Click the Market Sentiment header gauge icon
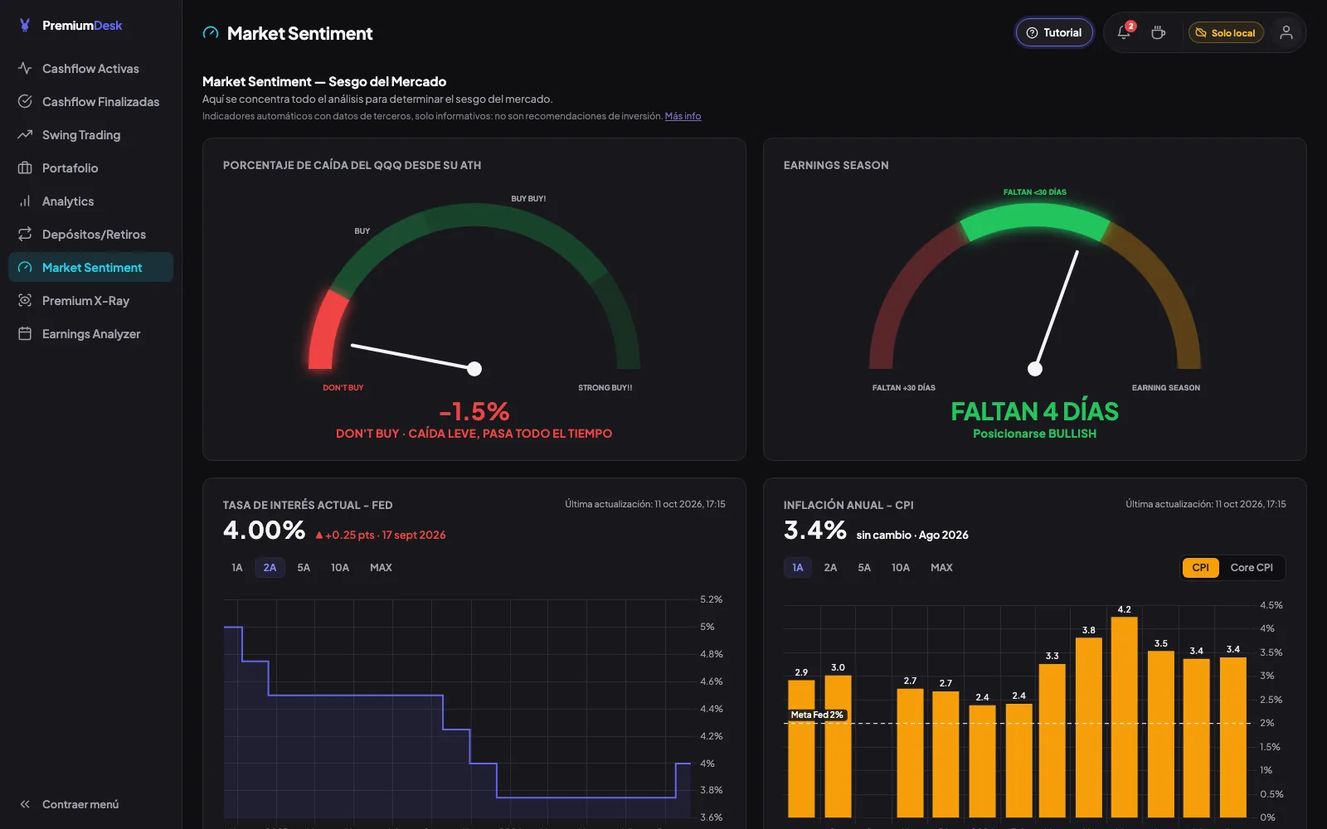The width and height of the screenshot is (1327, 829). coord(211,33)
